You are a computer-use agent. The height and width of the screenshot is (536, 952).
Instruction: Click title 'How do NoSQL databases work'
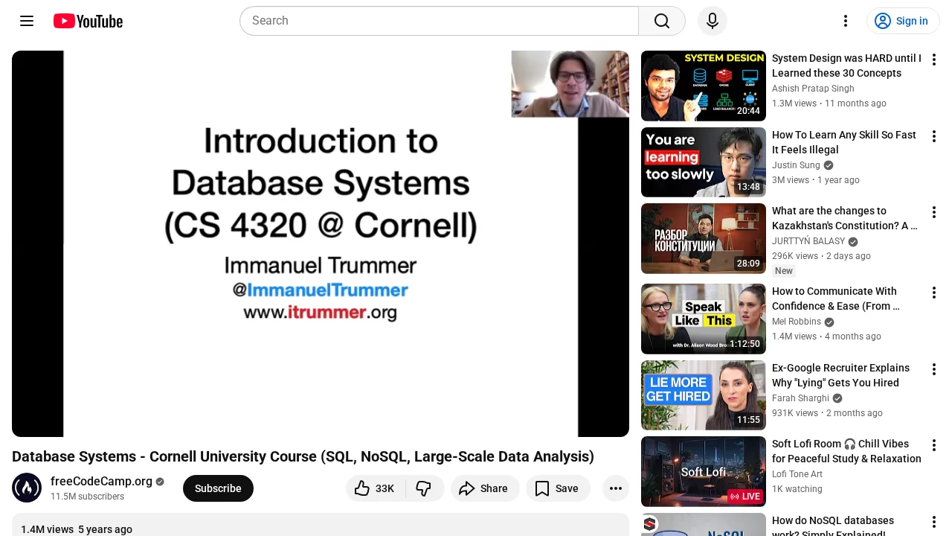point(833,526)
